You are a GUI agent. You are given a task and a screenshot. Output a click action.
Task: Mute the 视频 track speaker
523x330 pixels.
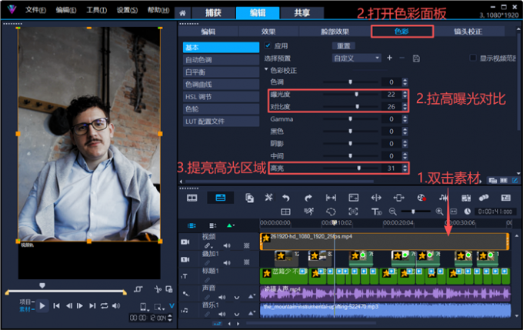227,245
